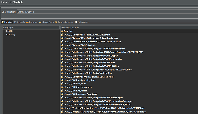Click folder icon of LoRaWAN/Crypto entry

click(62, 55)
